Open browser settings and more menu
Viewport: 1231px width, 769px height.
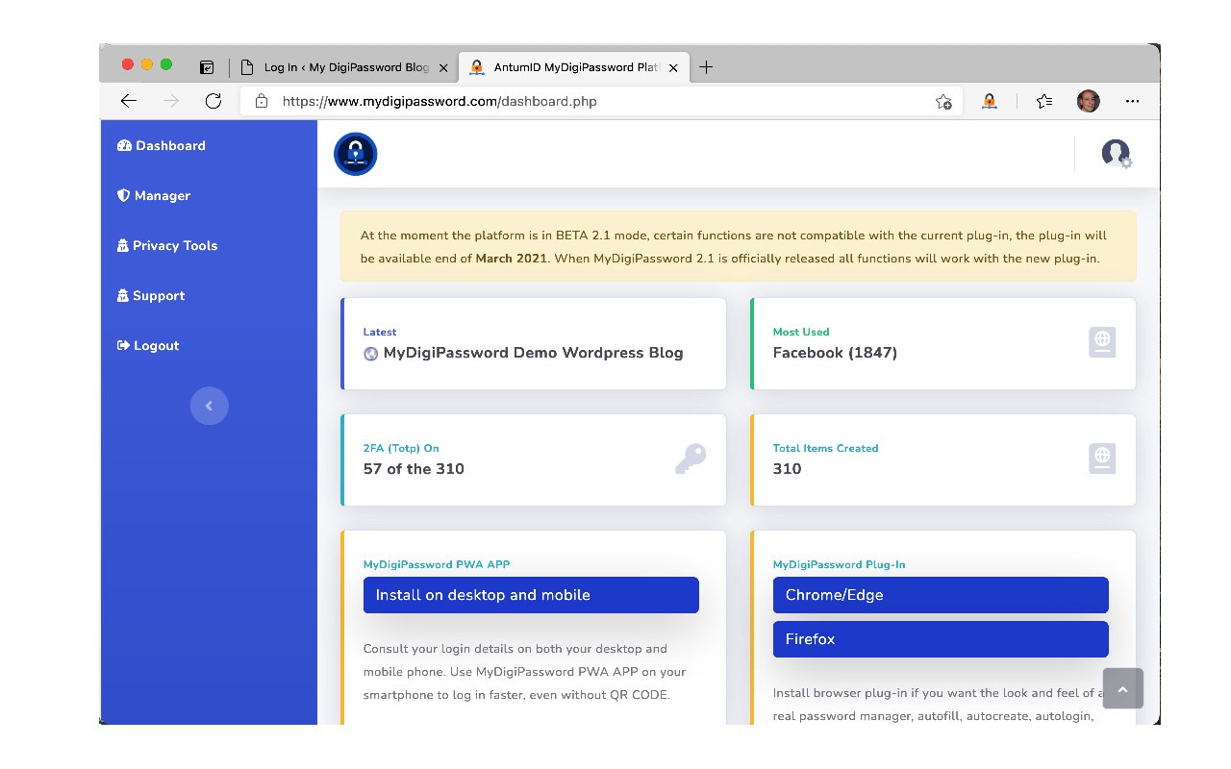point(1133,101)
